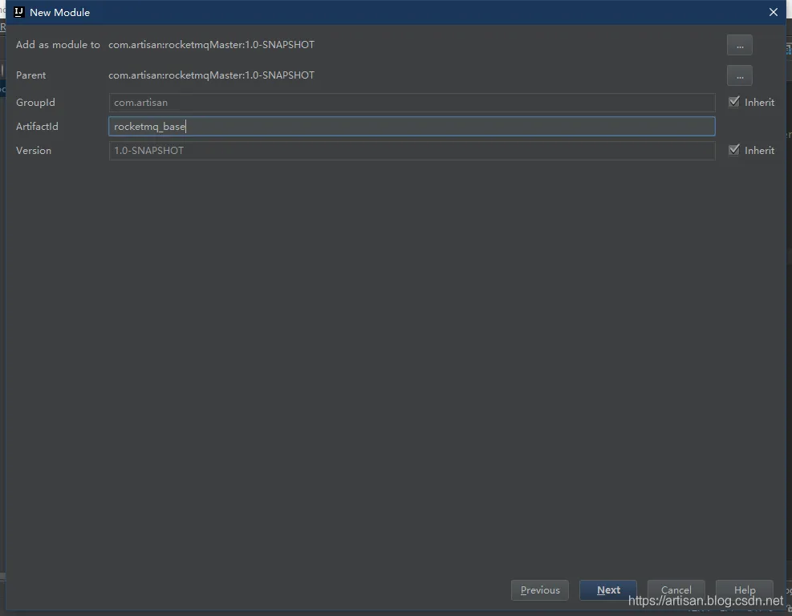Click the artisan.blog.csdn.net watermark link
Viewport: 792px width, 616px height.
coord(705,600)
